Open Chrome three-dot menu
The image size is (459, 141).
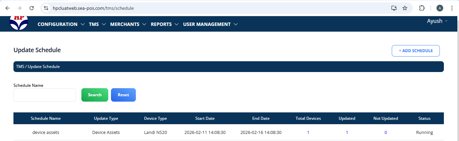click(452, 8)
